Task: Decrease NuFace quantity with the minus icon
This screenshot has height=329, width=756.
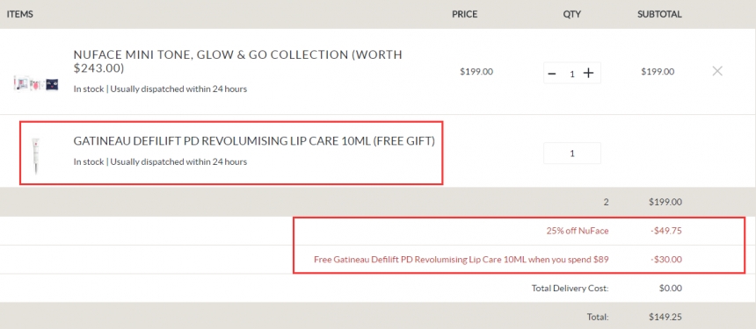Action: point(553,74)
